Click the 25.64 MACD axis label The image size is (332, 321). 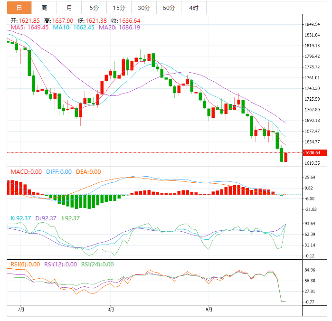click(x=310, y=178)
